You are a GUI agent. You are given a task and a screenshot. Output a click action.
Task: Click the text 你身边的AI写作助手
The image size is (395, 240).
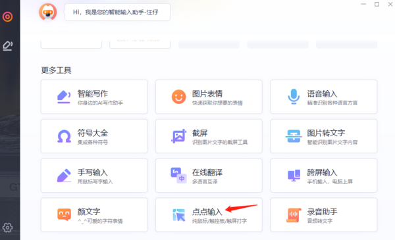[x=100, y=103]
